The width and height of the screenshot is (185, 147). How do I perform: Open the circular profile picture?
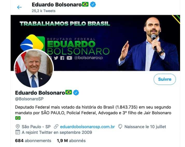[34, 68]
